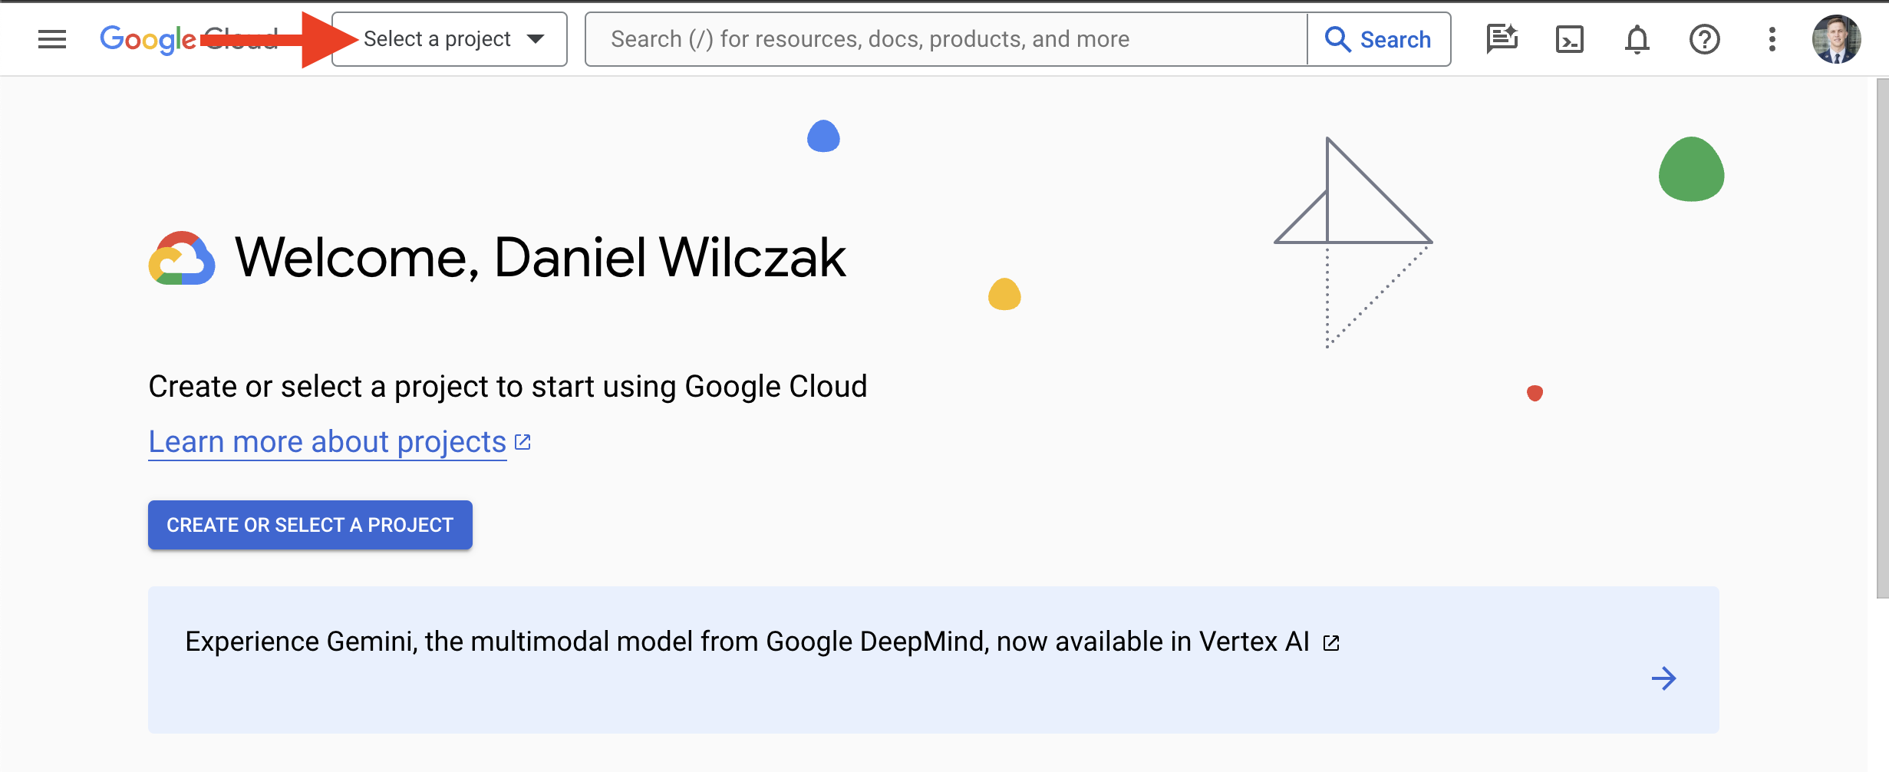The image size is (1889, 772).
Task: Click the cloud icon beside the Welcome heading
Action: click(x=182, y=258)
